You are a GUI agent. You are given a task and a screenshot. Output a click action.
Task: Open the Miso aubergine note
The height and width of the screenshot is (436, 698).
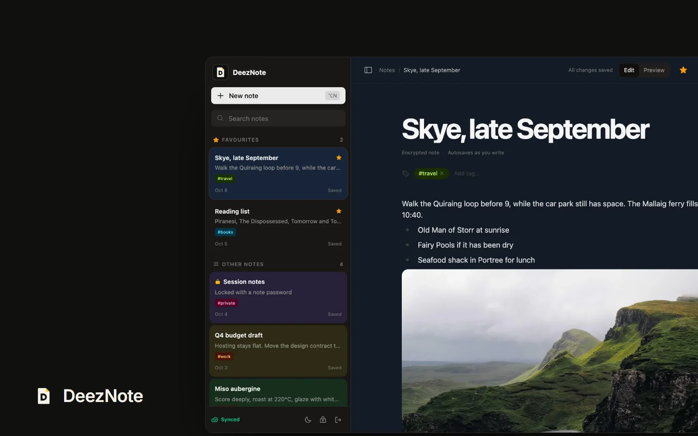click(x=278, y=393)
